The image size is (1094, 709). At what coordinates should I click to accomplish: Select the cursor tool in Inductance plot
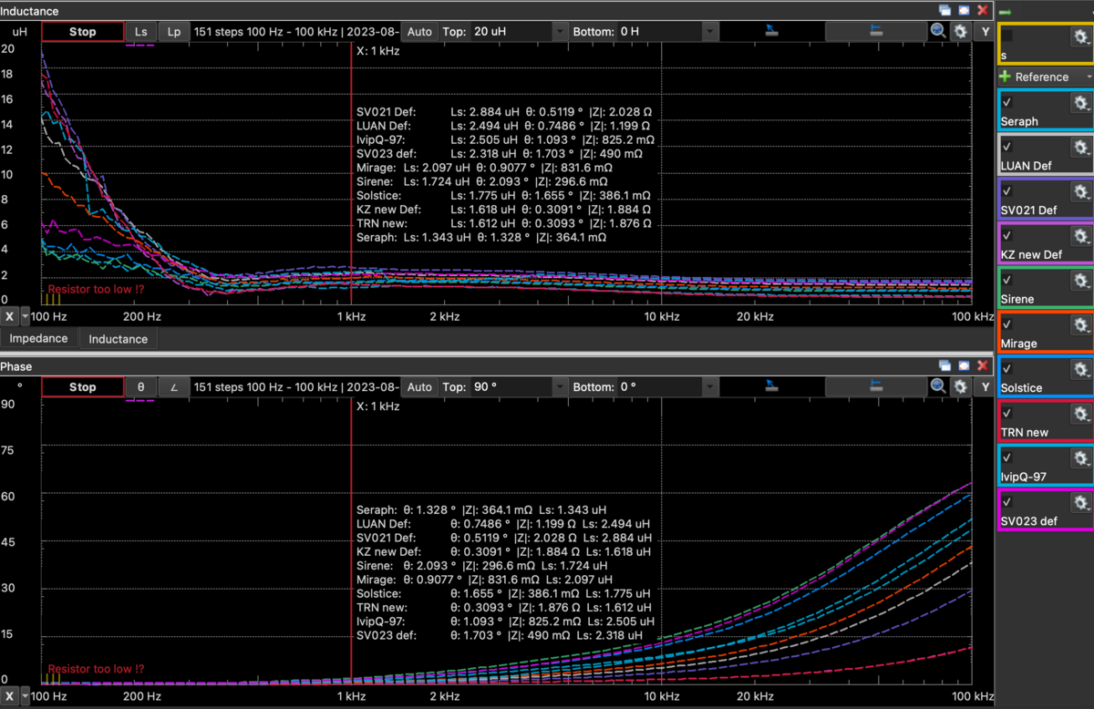(771, 31)
